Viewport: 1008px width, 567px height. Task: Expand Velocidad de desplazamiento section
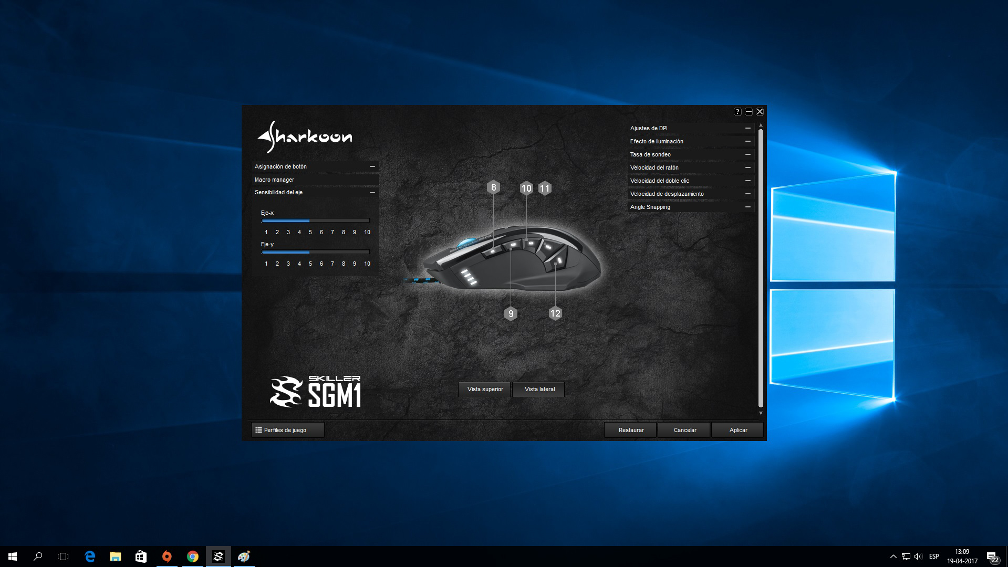(x=691, y=194)
